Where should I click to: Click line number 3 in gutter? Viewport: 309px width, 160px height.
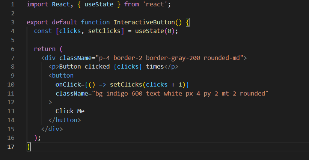pos(13,22)
